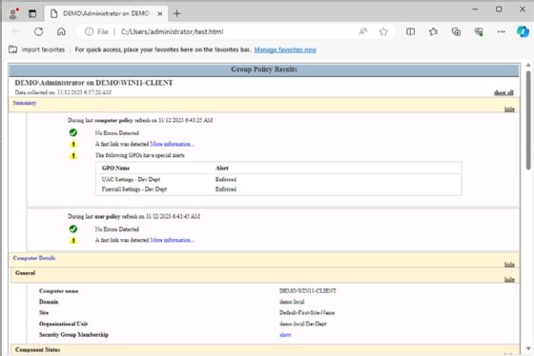Click the Component Status section heading
Screen dimensions: 534x356
[x=38, y=349]
